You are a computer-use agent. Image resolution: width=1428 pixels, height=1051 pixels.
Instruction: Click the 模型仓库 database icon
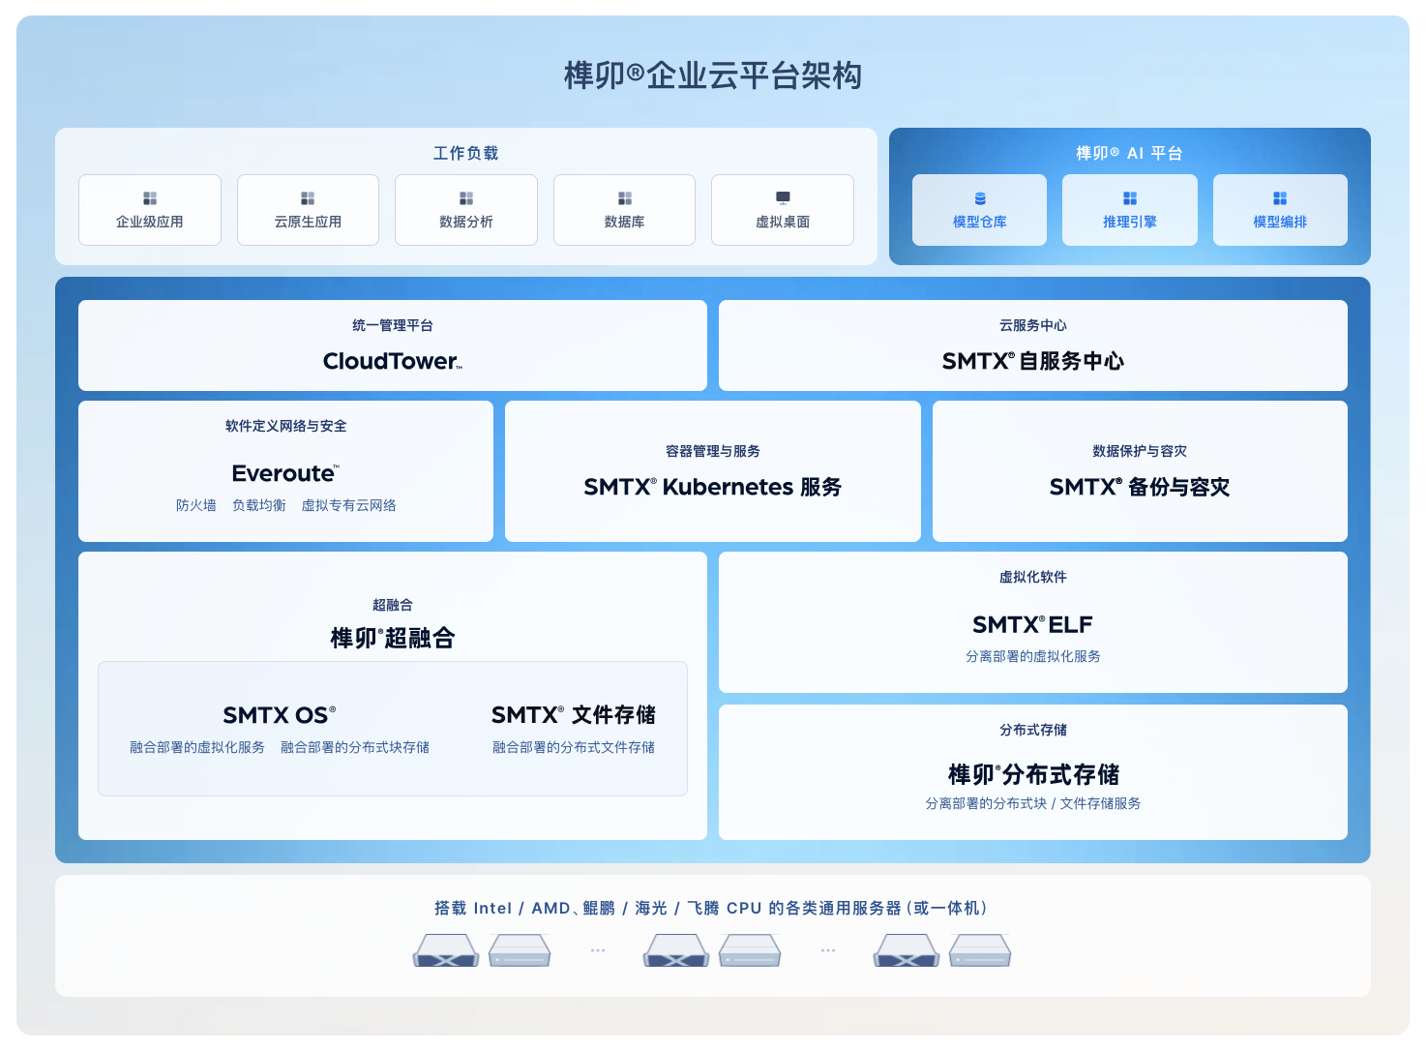click(980, 198)
